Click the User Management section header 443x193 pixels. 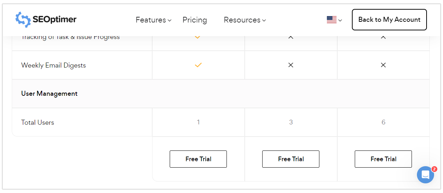[x=49, y=94]
